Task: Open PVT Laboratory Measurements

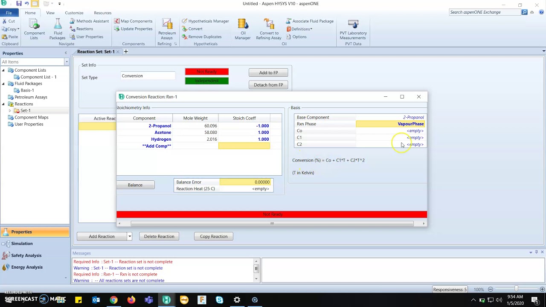Action: pyautogui.click(x=353, y=29)
